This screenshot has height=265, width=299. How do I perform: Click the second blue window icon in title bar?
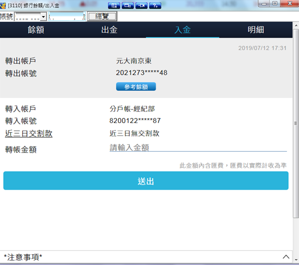coord(128,5)
